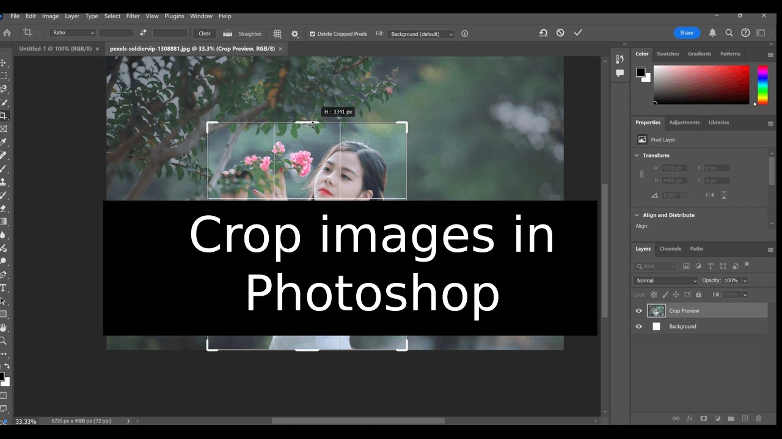Screen dimensions: 782x439
Task: Select the Hand tool
Action: [x=3, y=327]
